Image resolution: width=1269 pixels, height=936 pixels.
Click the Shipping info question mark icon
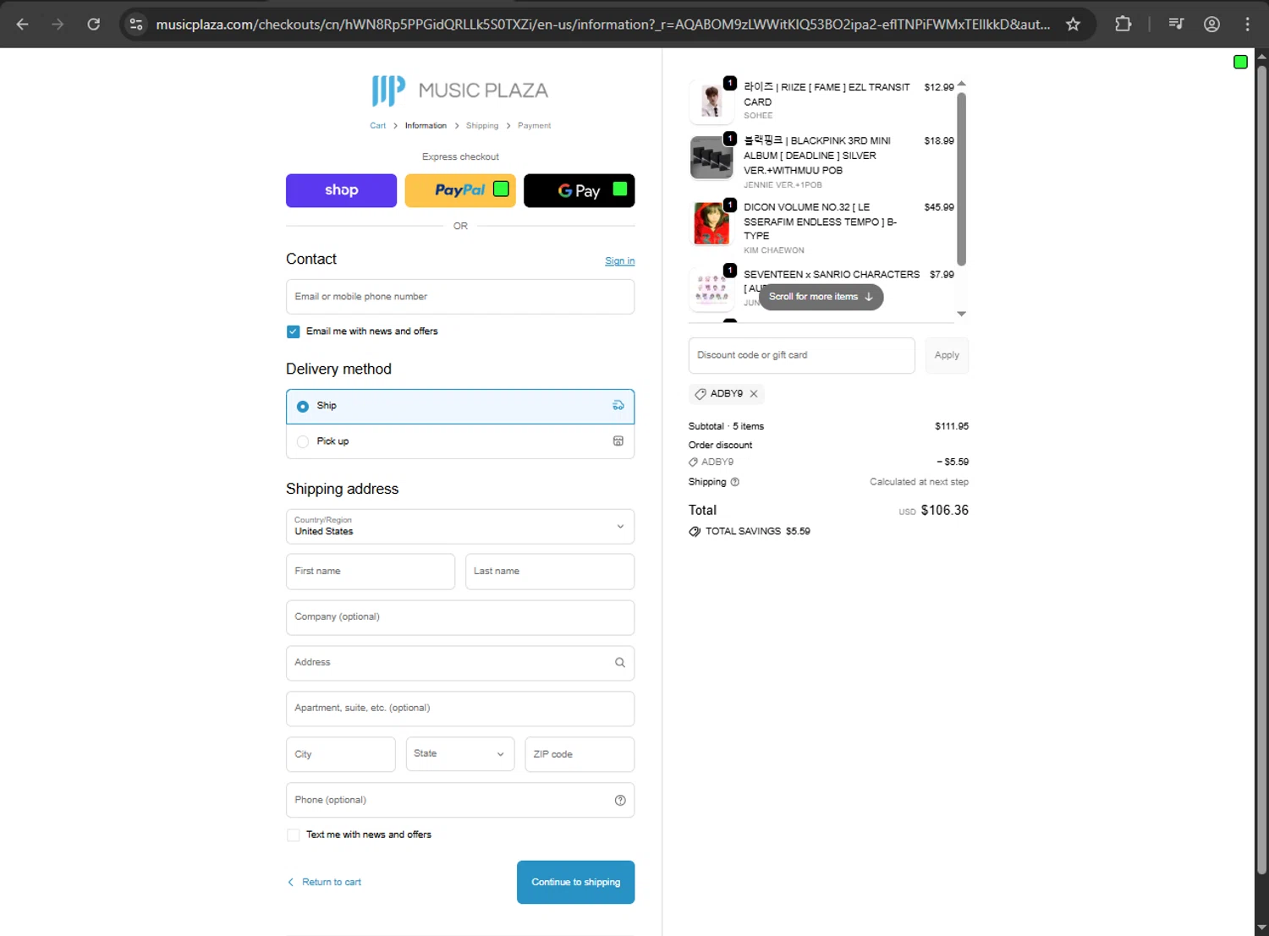tap(734, 482)
